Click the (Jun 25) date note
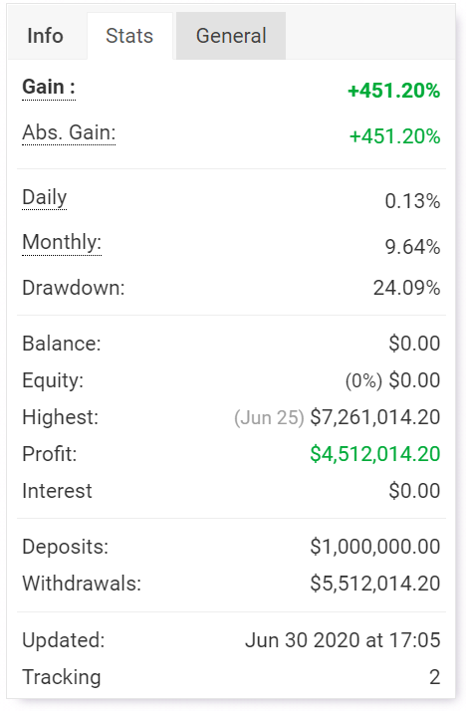Image resolution: width=466 pixels, height=711 pixels. (x=269, y=417)
